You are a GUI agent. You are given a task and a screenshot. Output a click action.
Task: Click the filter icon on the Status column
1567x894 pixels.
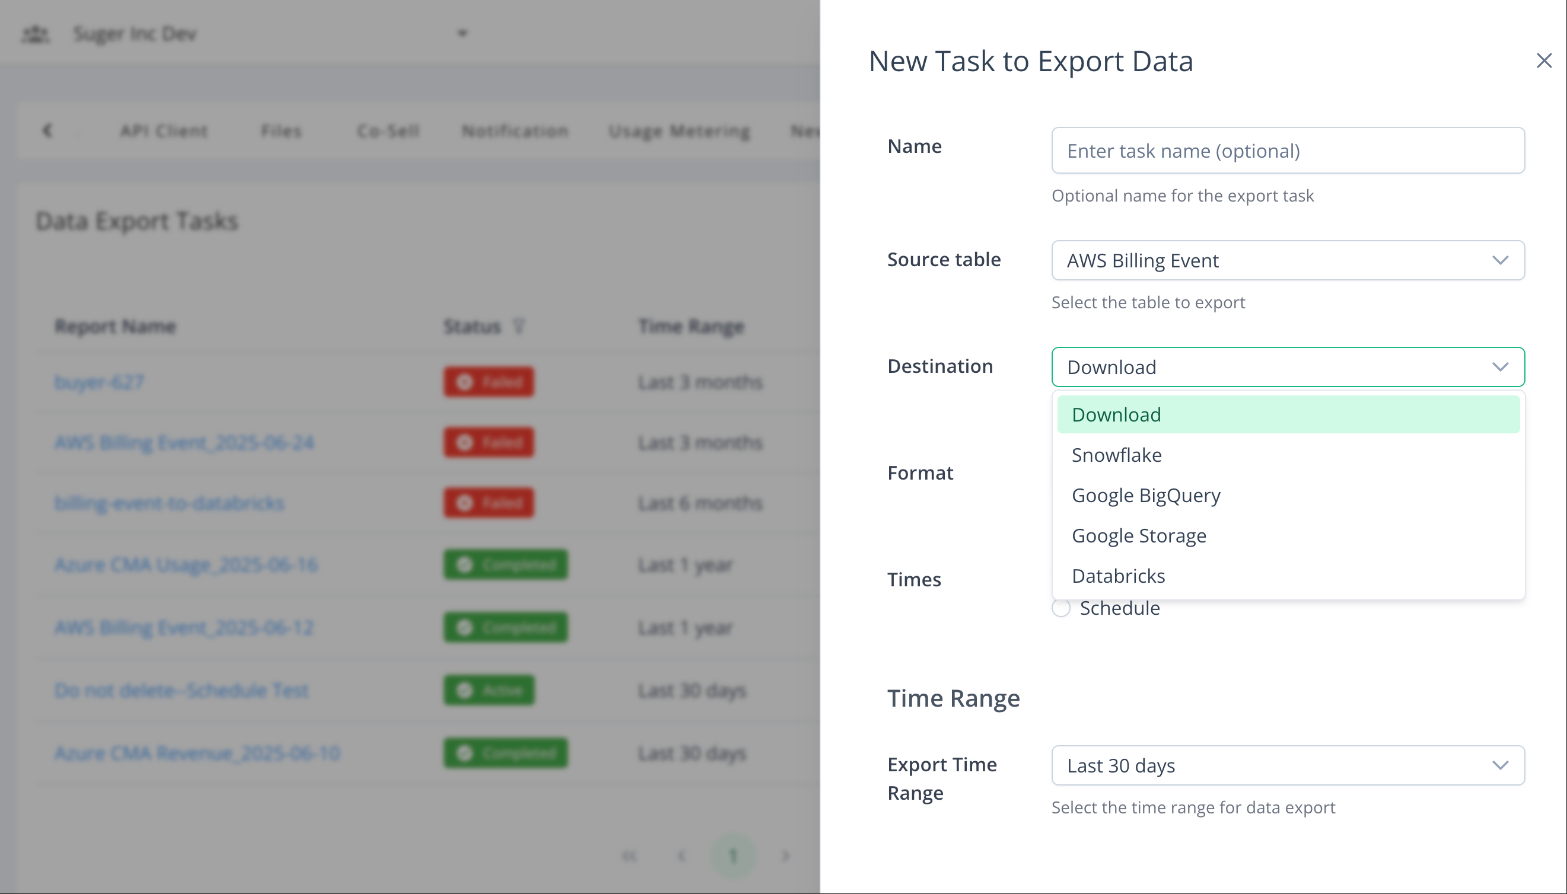pos(520,327)
